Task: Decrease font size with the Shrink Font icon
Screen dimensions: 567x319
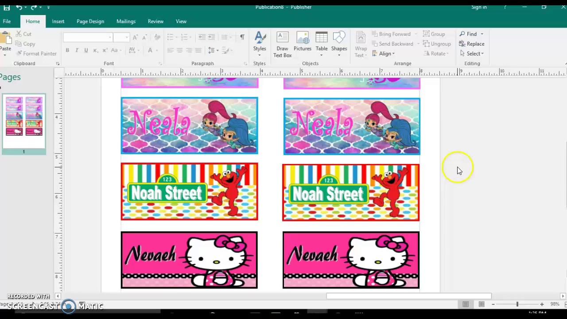Action: [x=145, y=38]
